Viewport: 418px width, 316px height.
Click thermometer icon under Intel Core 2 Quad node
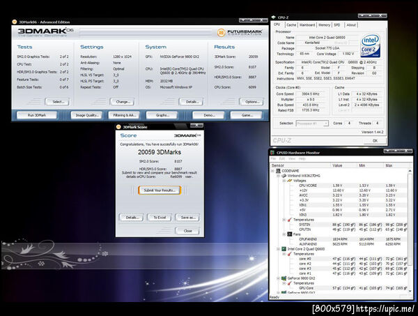pyautogui.click(x=290, y=254)
